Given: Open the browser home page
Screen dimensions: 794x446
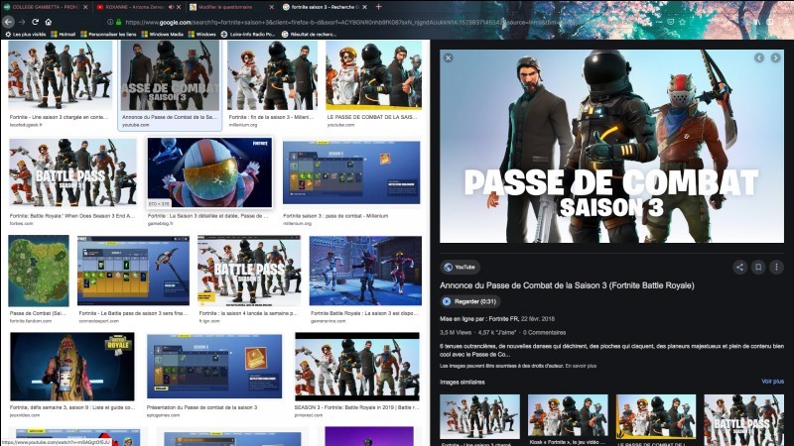Looking at the screenshot, I should (x=49, y=22).
